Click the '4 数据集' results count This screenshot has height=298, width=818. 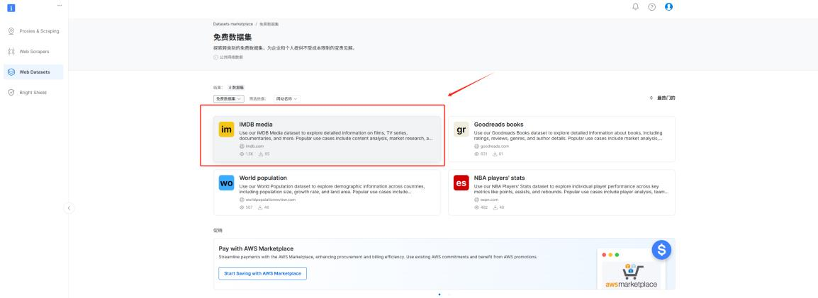pyautogui.click(x=236, y=88)
